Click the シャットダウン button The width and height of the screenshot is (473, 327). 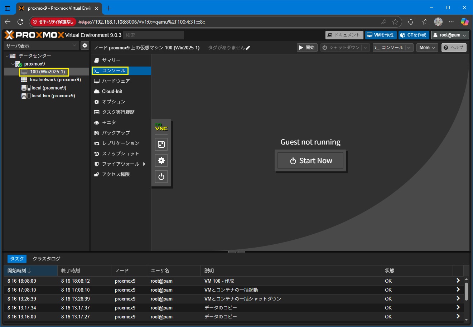[x=341, y=47]
